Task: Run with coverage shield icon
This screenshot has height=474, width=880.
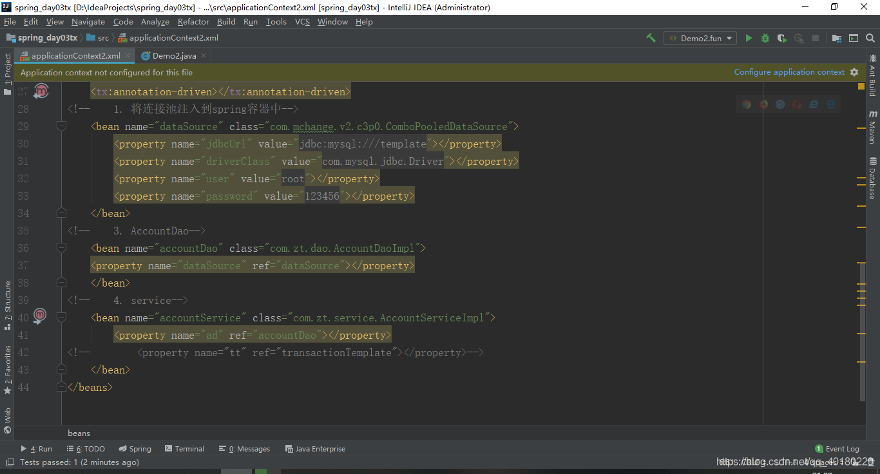Action: coord(782,38)
